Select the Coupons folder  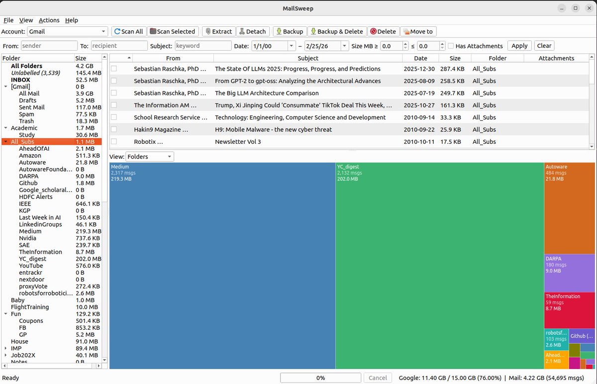(31, 321)
